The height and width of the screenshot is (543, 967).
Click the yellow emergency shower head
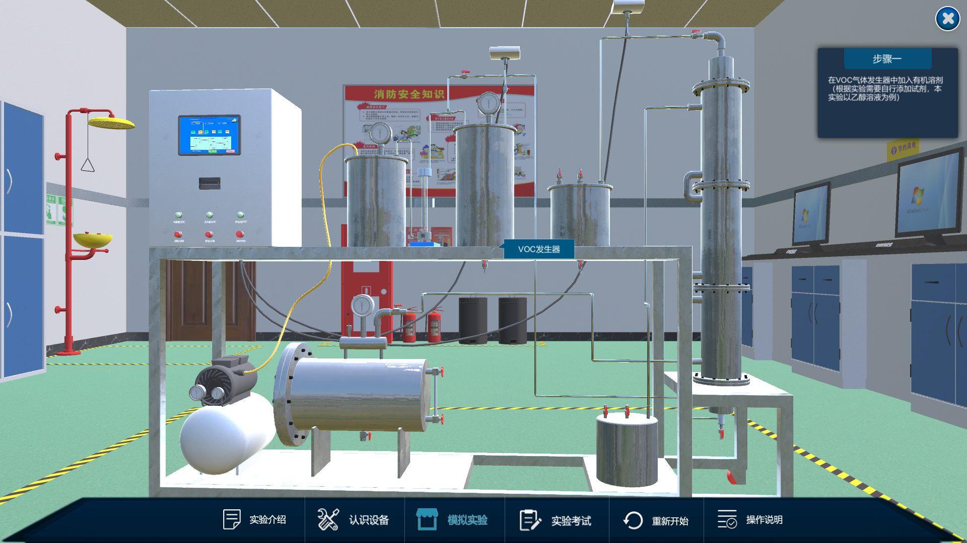tap(111, 122)
